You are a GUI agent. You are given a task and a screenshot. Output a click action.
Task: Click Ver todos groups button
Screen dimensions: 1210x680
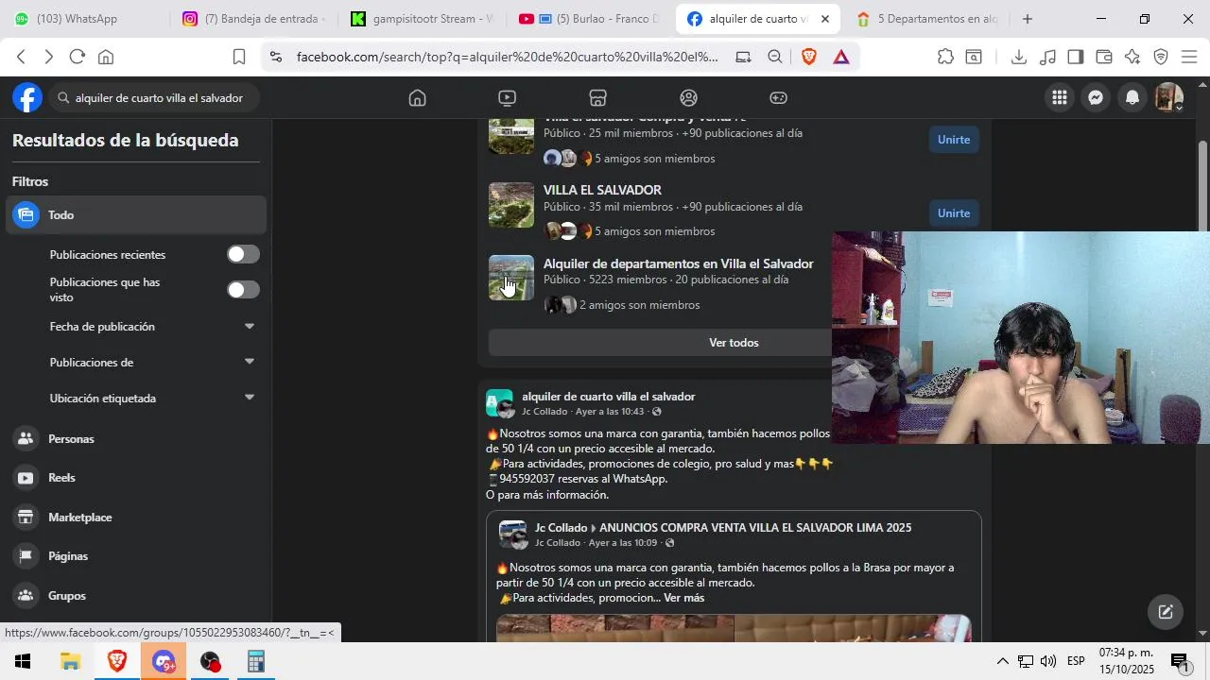pyautogui.click(x=734, y=343)
